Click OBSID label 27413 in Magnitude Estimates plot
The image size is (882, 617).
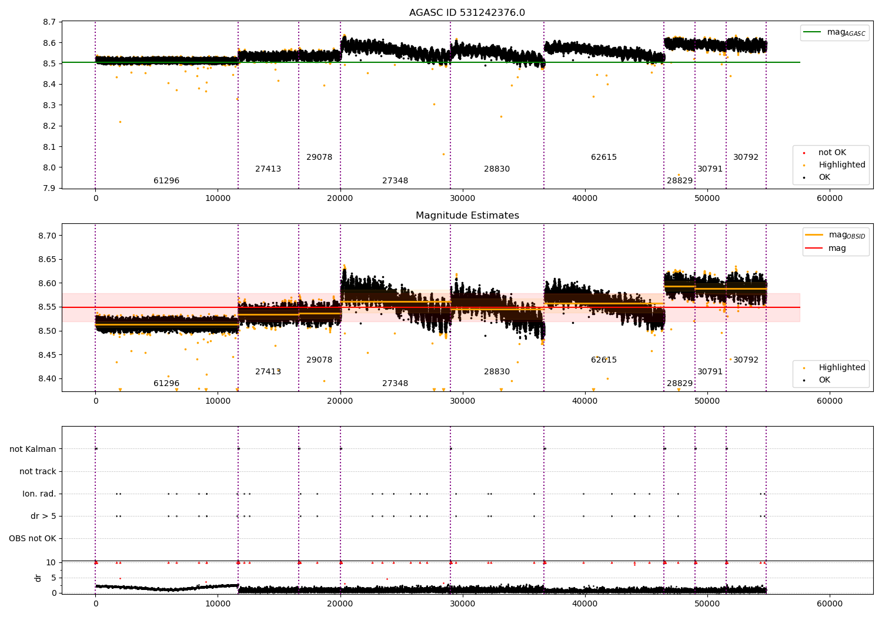coord(268,372)
